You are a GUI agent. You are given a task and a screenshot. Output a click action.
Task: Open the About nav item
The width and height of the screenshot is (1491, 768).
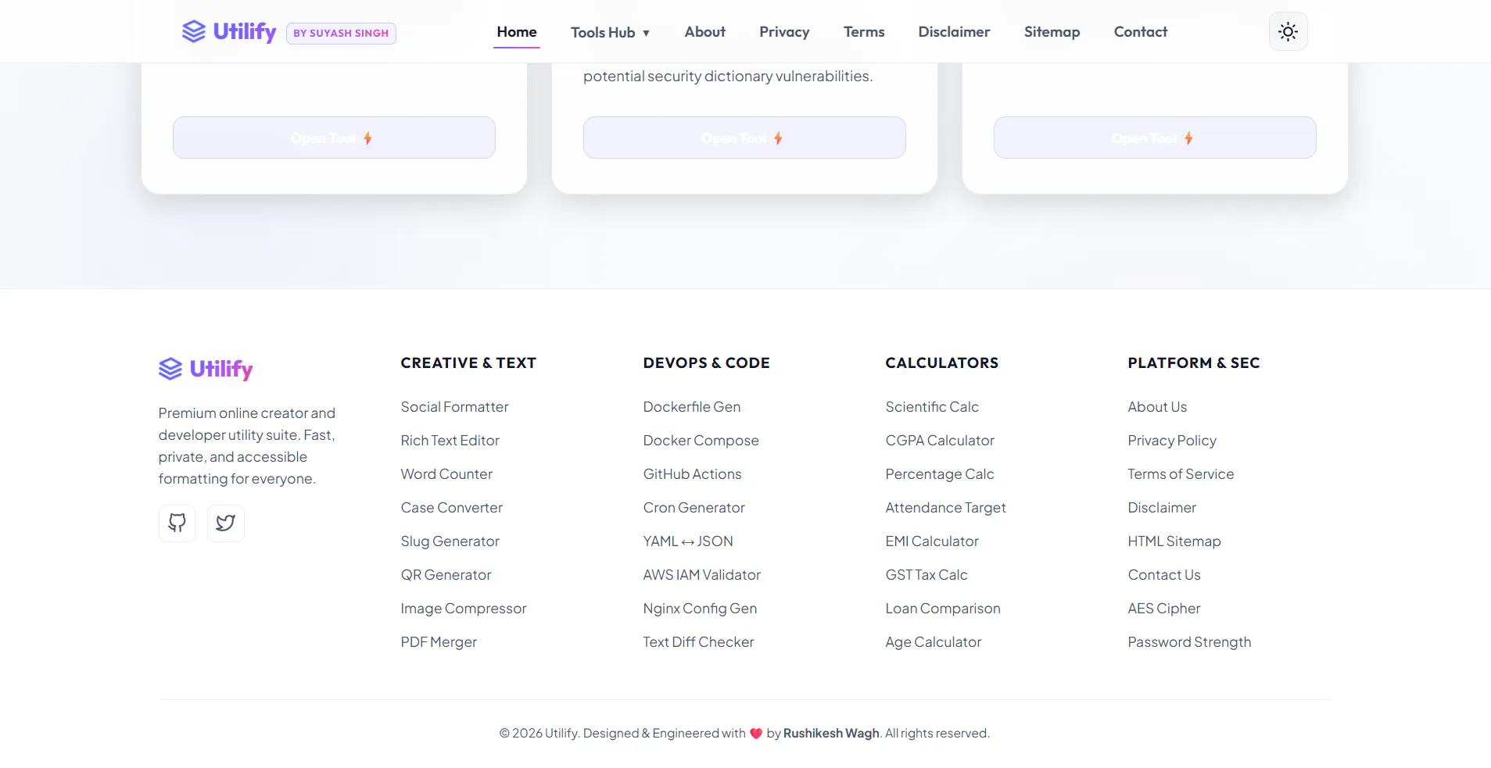(705, 32)
